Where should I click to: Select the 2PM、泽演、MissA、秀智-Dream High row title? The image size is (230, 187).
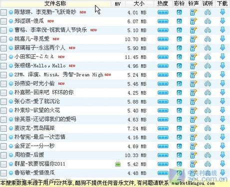tap(59, 75)
